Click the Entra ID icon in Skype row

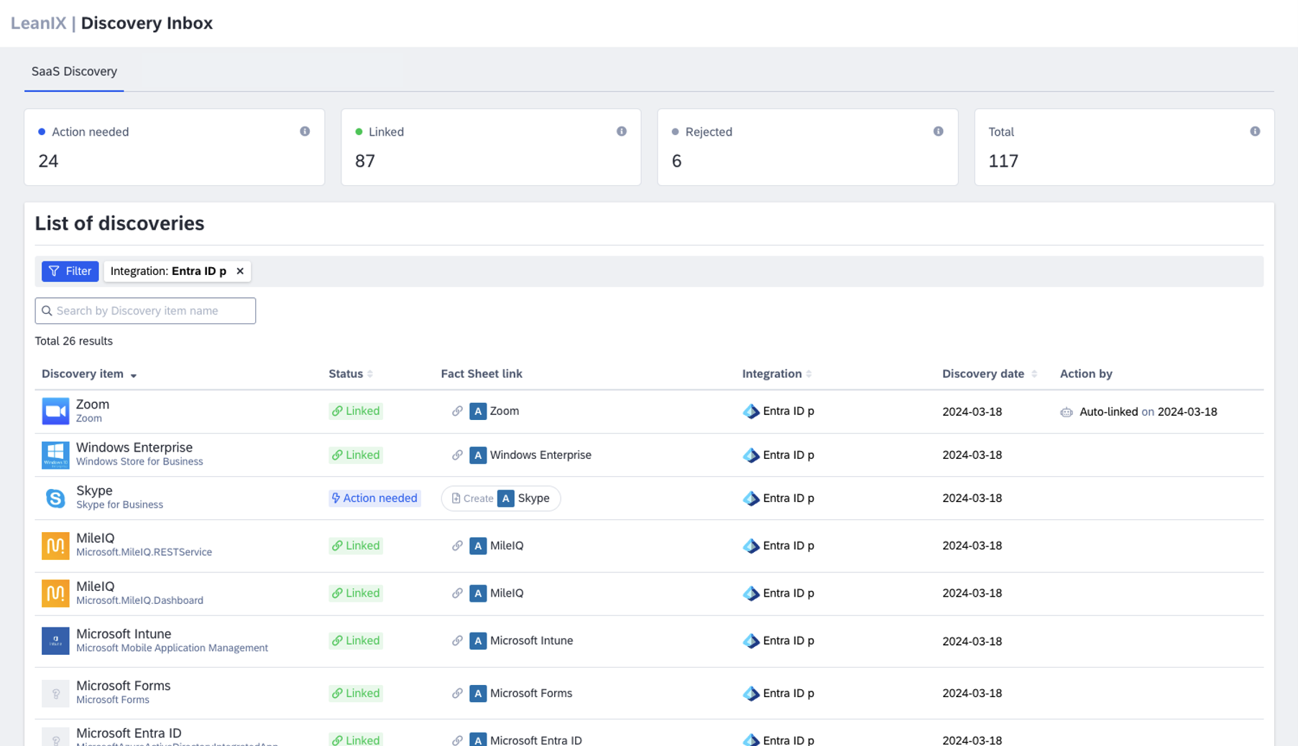click(750, 498)
